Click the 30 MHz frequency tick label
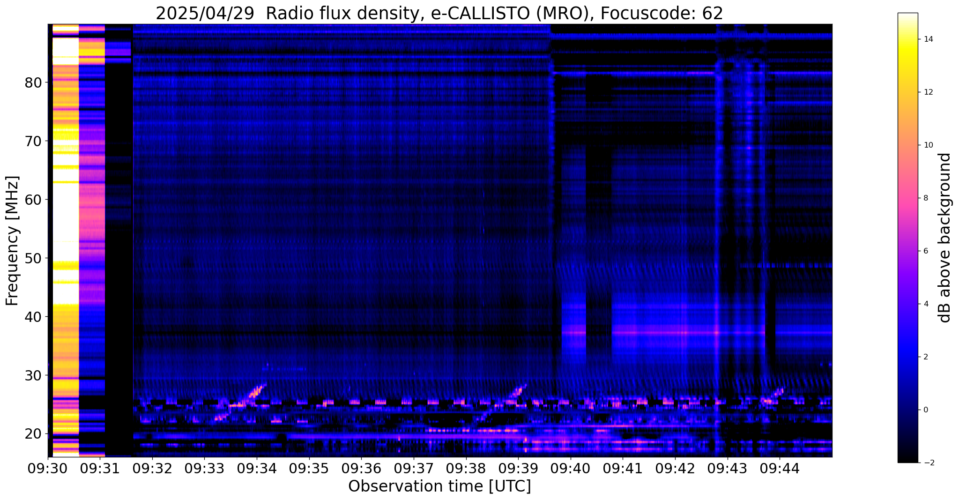Viewport: 959px width, 500px height. (33, 375)
